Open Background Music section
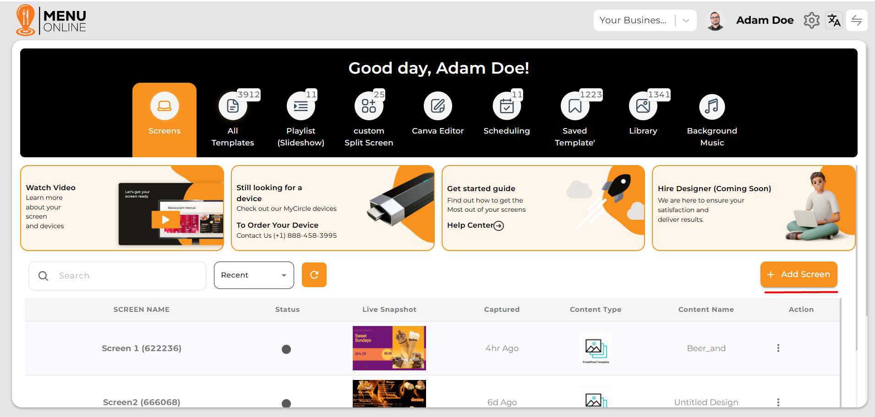 (711, 107)
